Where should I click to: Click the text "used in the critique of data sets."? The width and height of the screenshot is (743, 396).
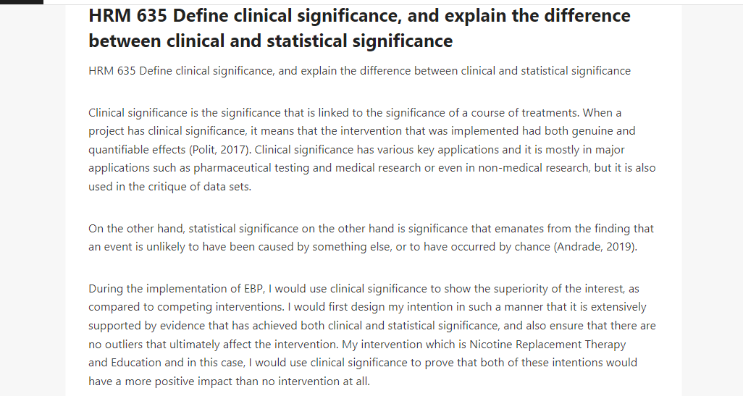point(169,187)
